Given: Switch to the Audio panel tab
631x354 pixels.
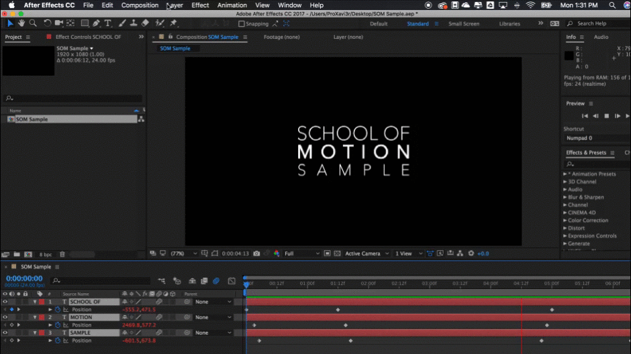Looking at the screenshot, I should 601,37.
